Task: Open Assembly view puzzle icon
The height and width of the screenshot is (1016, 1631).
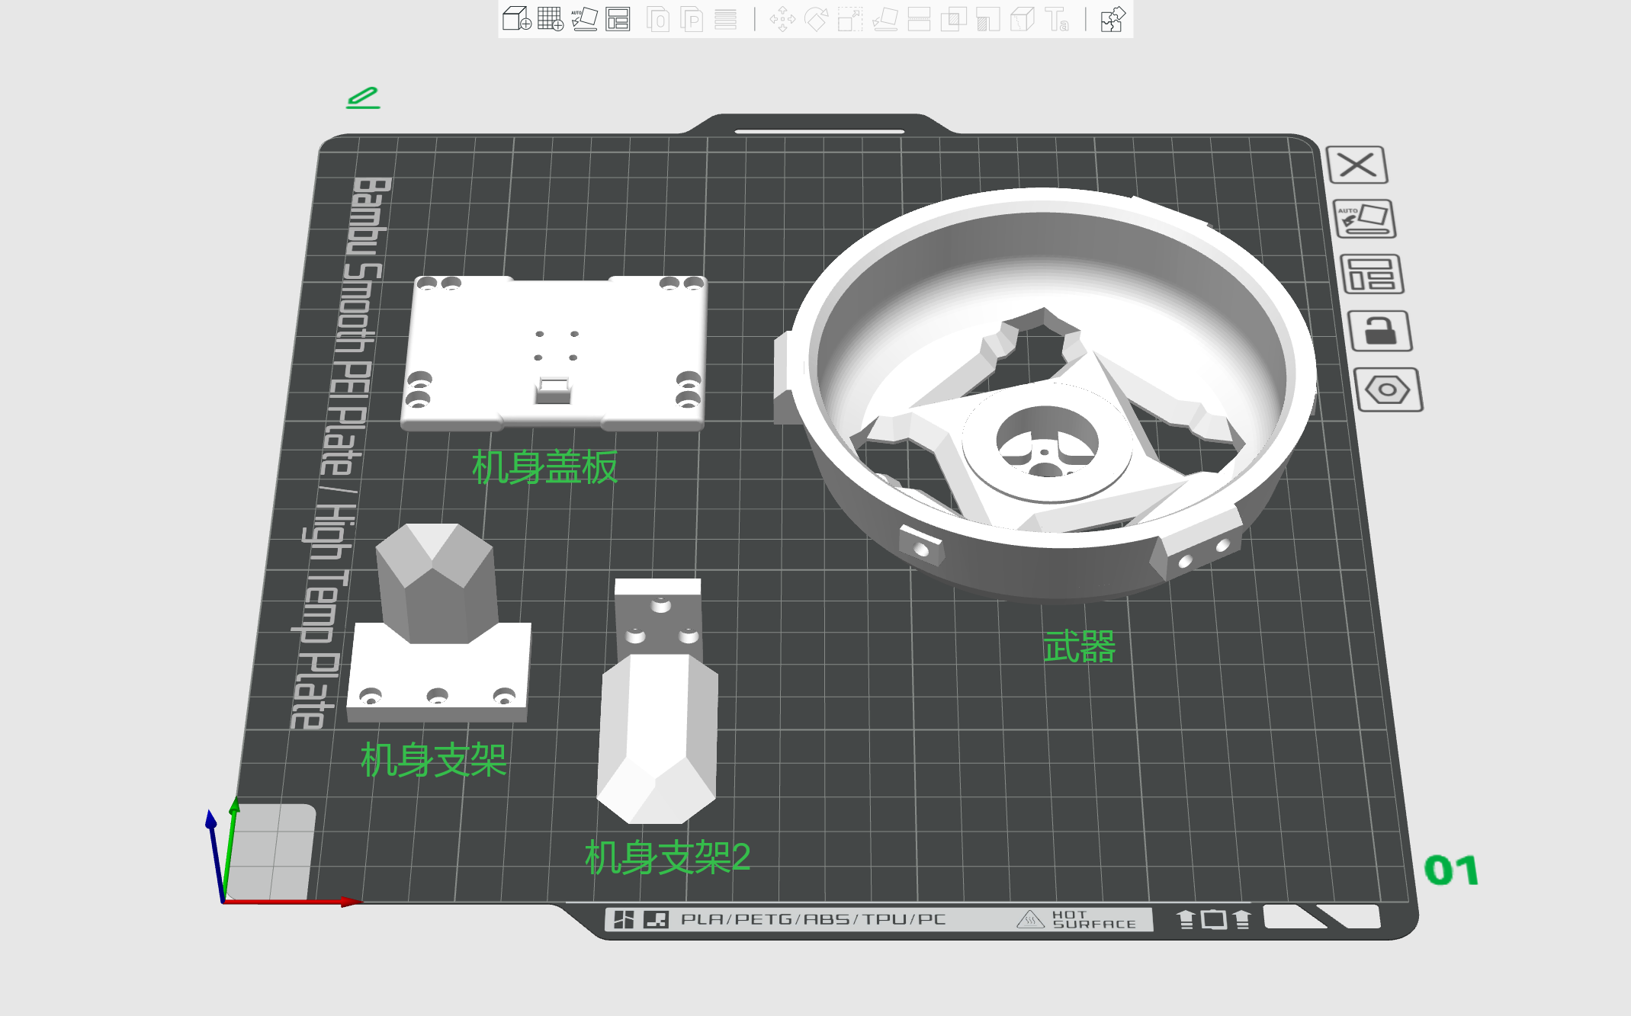Action: 1112,19
